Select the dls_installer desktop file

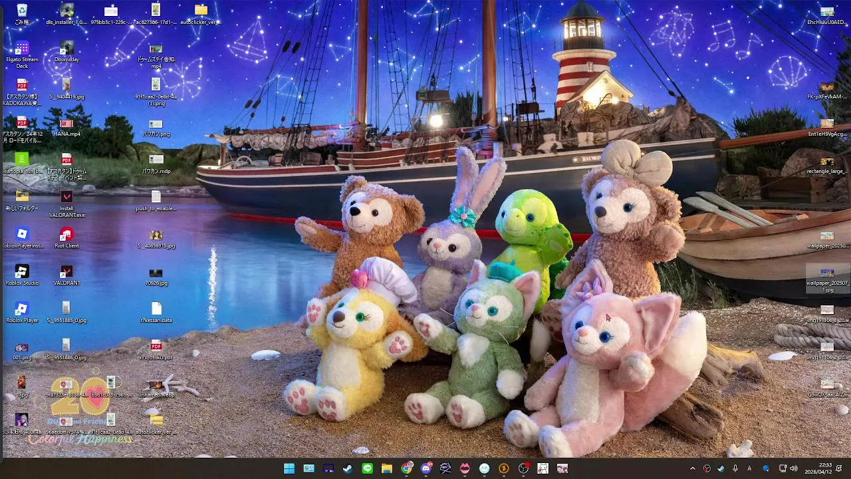point(66,14)
